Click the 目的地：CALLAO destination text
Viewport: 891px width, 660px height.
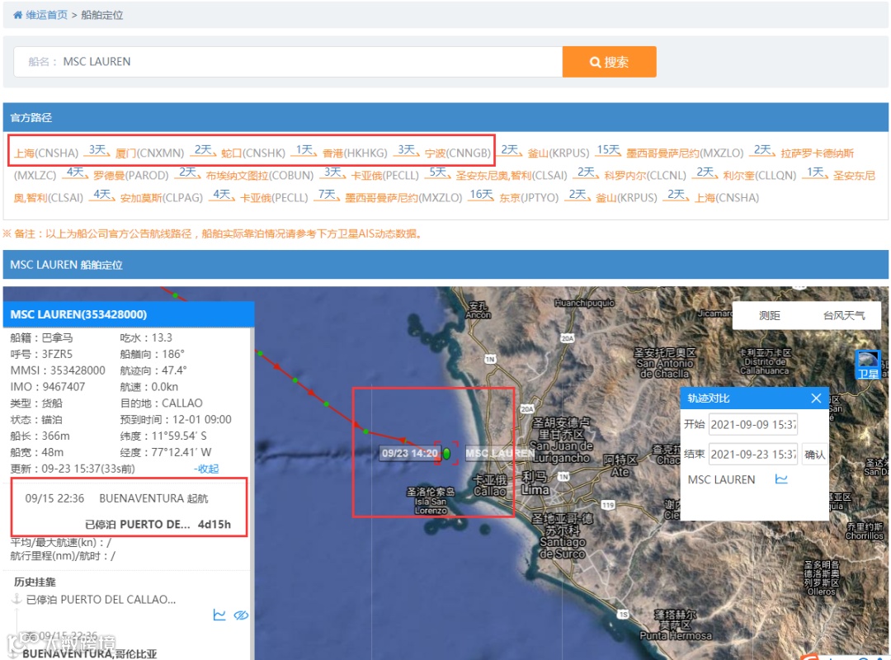[x=161, y=403]
